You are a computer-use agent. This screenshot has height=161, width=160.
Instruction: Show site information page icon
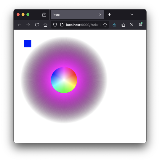(x=62, y=25)
